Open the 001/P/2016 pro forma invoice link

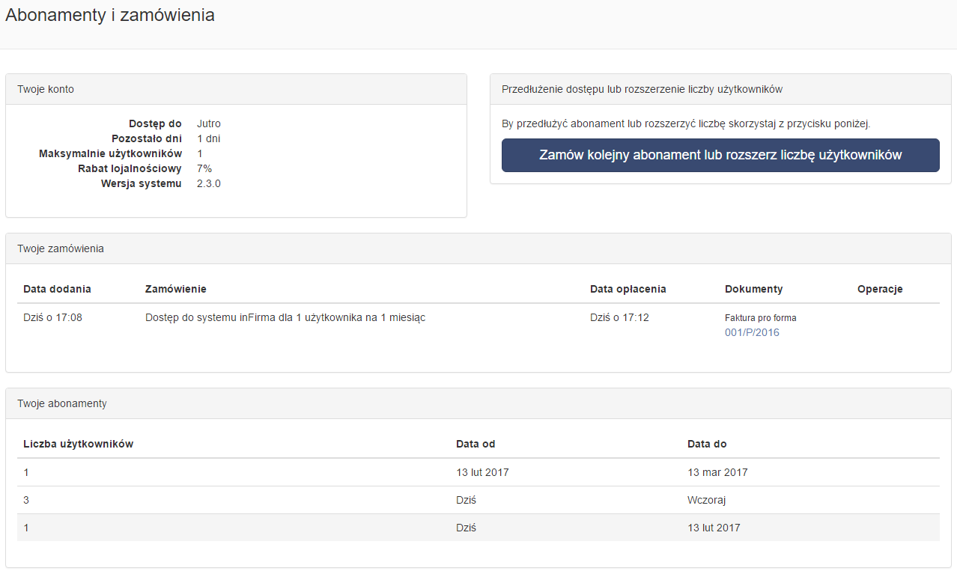point(752,332)
